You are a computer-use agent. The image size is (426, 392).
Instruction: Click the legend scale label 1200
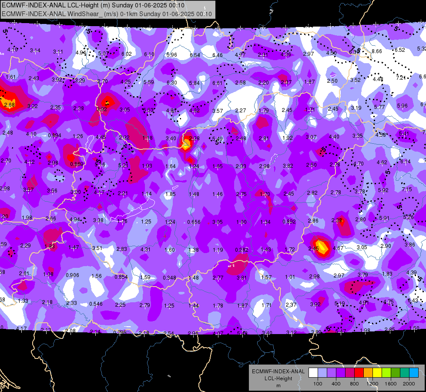pyautogui.click(x=372, y=384)
